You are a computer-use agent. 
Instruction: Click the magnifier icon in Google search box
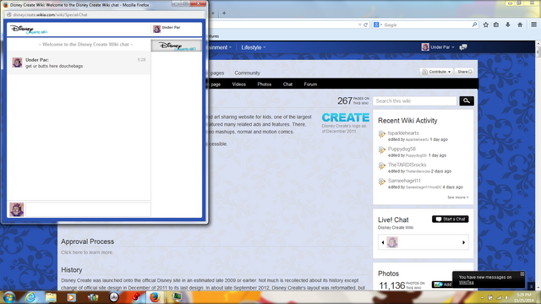point(474,24)
